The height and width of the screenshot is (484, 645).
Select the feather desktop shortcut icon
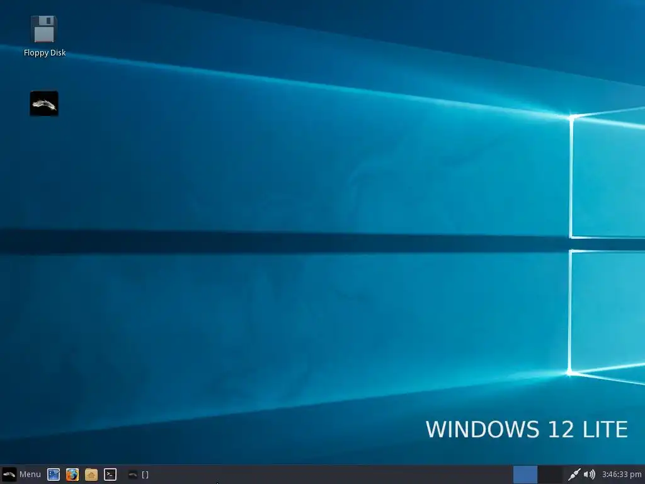coord(44,103)
